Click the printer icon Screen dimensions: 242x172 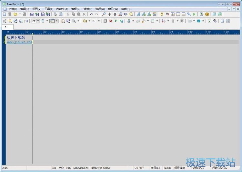coord(55,14)
